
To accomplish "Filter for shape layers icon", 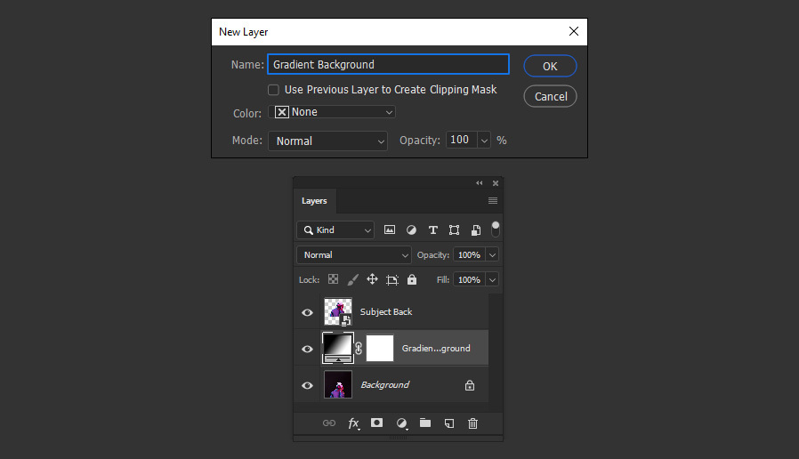I will coord(454,229).
